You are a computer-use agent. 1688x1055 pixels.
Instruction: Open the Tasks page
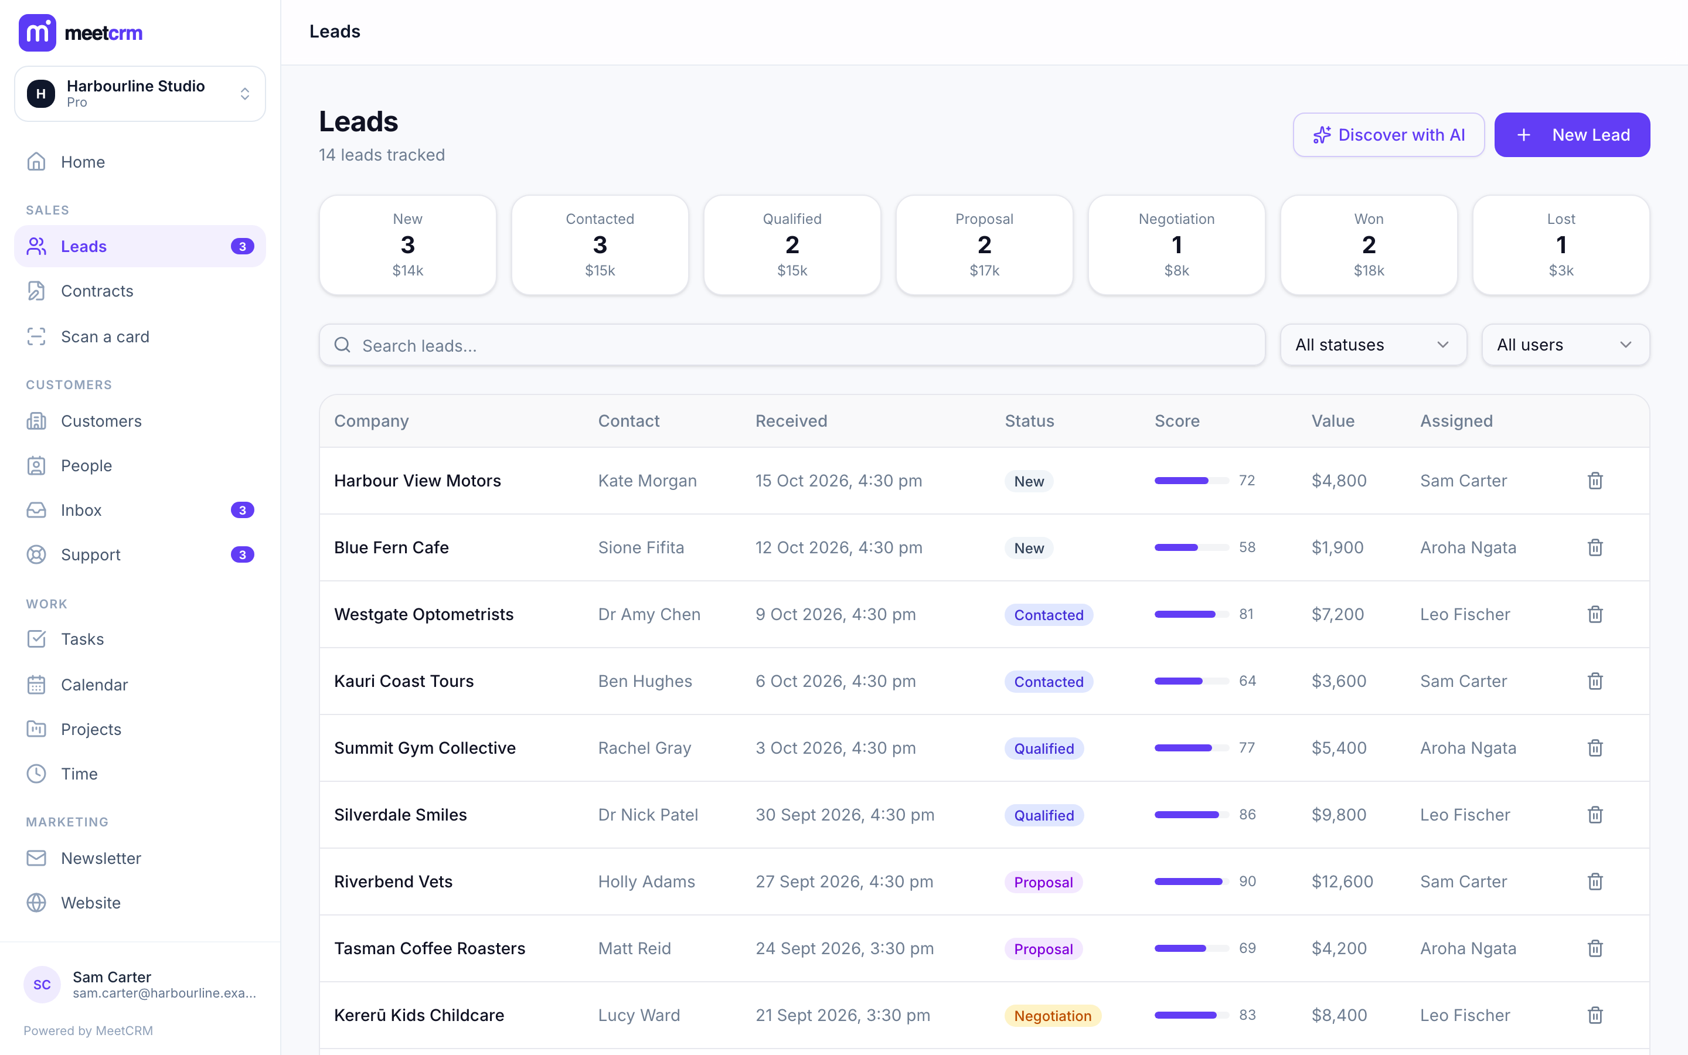click(x=140, y=639)
